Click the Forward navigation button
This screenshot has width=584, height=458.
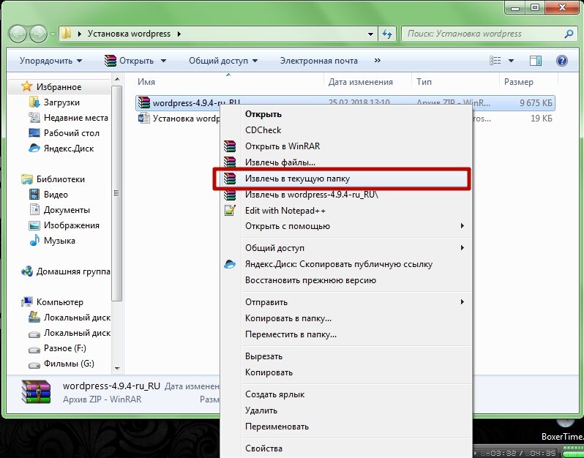[38, 34]
